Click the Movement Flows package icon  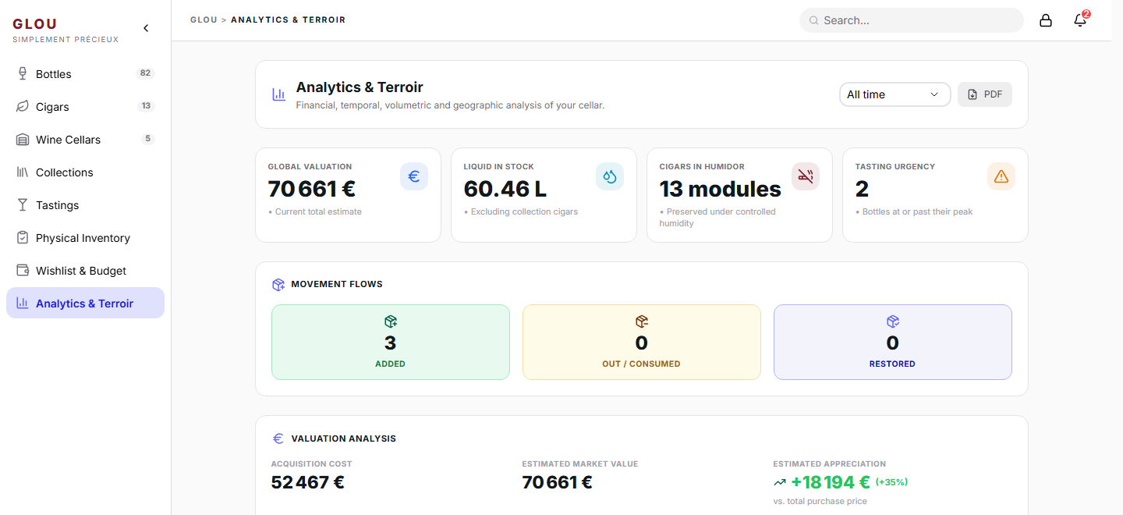(278, 285)
